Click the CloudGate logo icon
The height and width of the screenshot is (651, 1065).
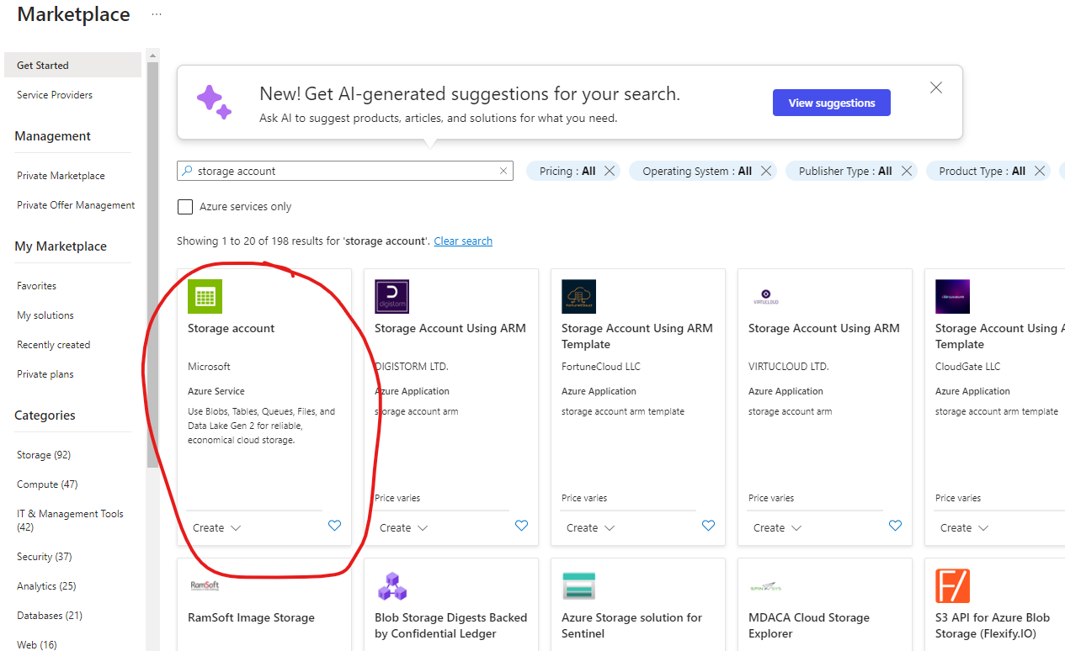[x=952, y=296]
